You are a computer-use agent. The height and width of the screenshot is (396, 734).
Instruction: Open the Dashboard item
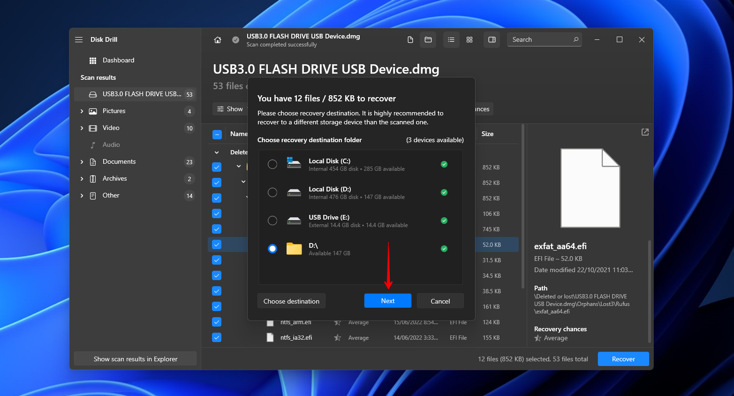(x=135, y=61)
